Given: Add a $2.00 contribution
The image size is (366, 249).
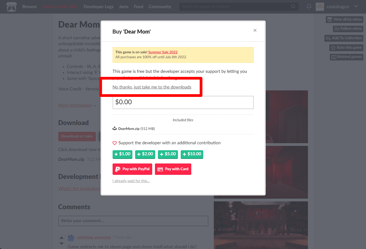Looking at the screenshot, I should click(x=145, y=154).
